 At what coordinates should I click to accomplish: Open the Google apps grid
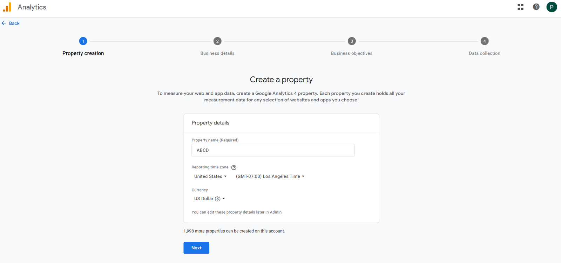[520, 7]
